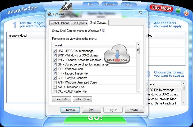Image resolution: width=193 pixels, height=127 pixels.
Task: Uncheck JPG - JPEG File Interchange
Action: [x=55, y=51]
